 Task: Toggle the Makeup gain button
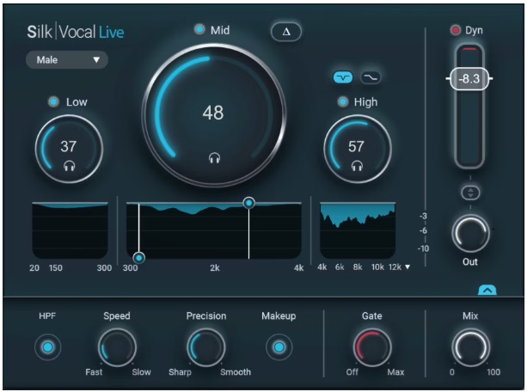(x=279, y=347)
